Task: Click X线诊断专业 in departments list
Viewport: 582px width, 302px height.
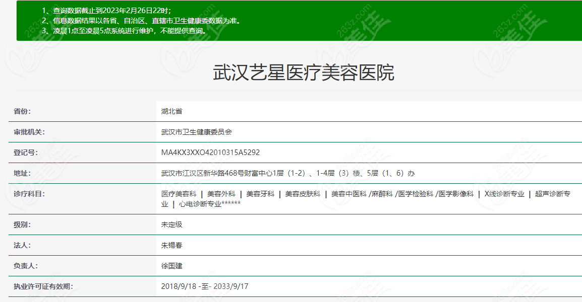Action: click(x=504, y=194)
